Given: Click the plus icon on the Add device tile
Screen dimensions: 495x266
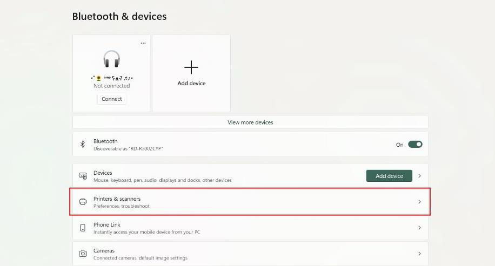Looking at the screenshot, I should coord(191,67).
